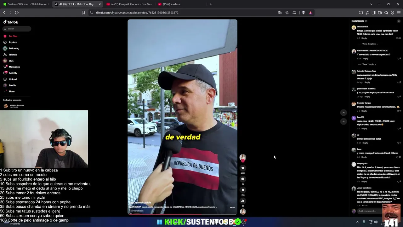Click See translation under the caption
The image size is (403, 227).
tap(136, 211)
